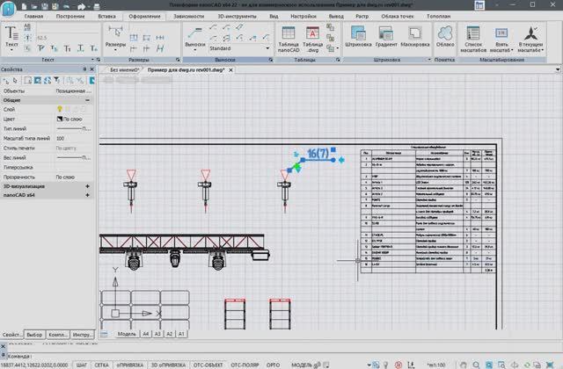Image resolution: width=563 pixels, height=369 pixels.
Task: Insert a Таблица nanoCAD table
Action: click(x=289, y=39)
